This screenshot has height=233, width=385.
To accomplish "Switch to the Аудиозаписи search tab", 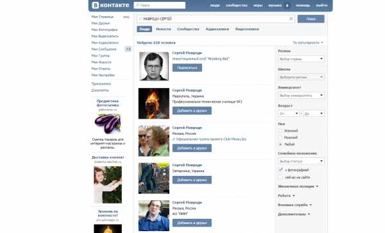I will point(218,29).
